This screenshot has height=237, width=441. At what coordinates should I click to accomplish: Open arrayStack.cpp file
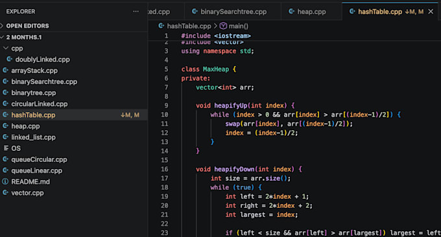tap(34, 71)
